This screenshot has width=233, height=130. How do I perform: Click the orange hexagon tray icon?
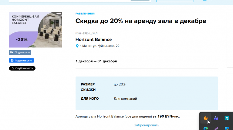click(205, 118)
